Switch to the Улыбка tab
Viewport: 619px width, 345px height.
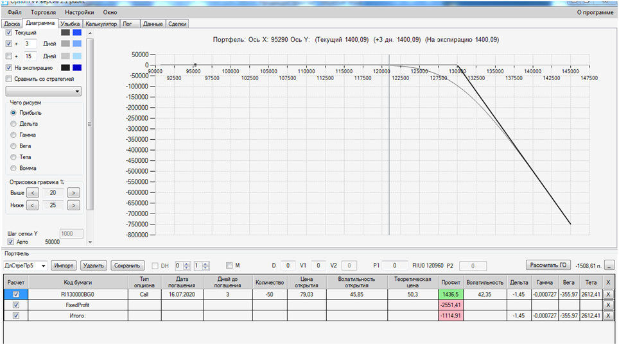pos(70,24)
